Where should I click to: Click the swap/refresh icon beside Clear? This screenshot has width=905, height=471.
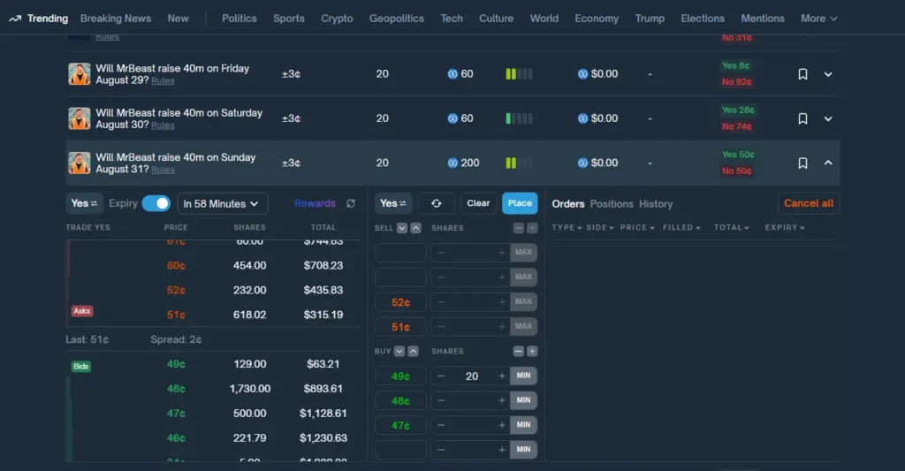tap(437, 203)
